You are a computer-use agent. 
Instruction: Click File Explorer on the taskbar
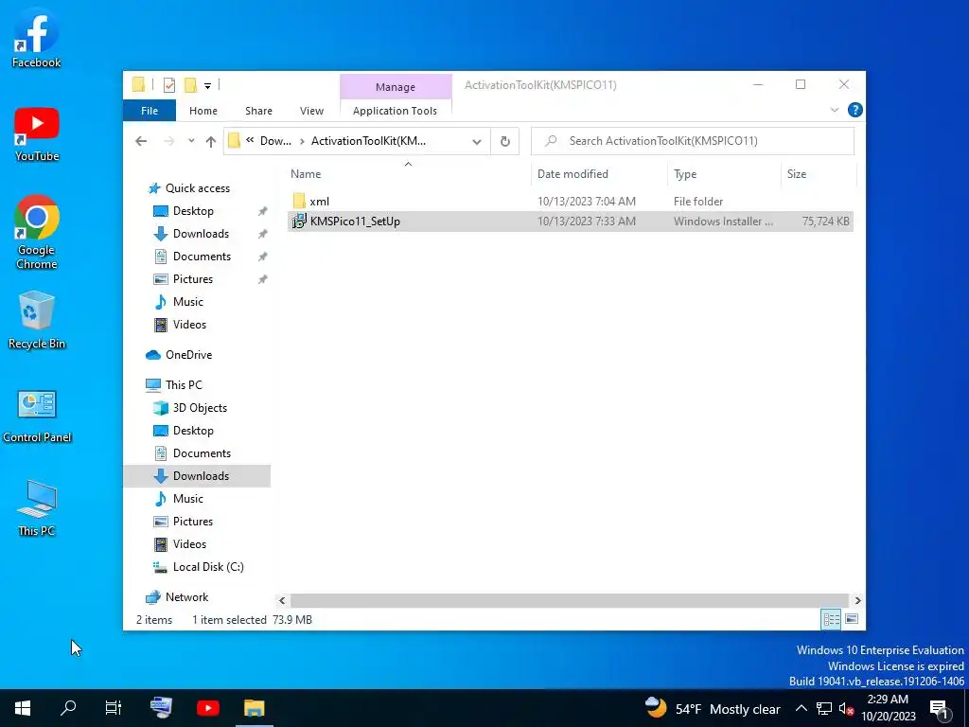point(254,708)
